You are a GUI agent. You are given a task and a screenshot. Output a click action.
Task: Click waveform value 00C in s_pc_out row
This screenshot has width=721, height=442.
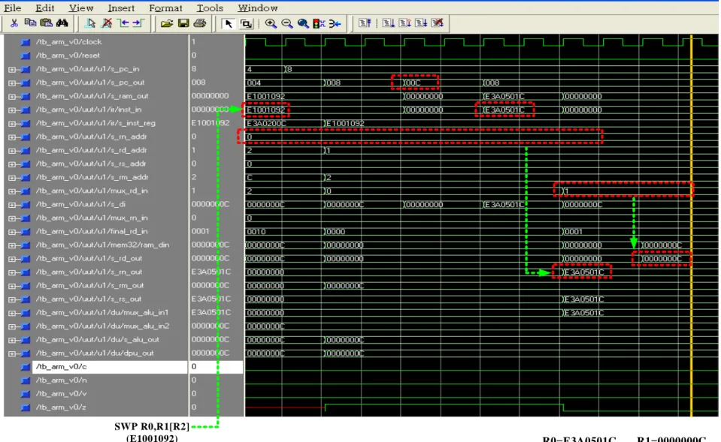tap(413, 83)
